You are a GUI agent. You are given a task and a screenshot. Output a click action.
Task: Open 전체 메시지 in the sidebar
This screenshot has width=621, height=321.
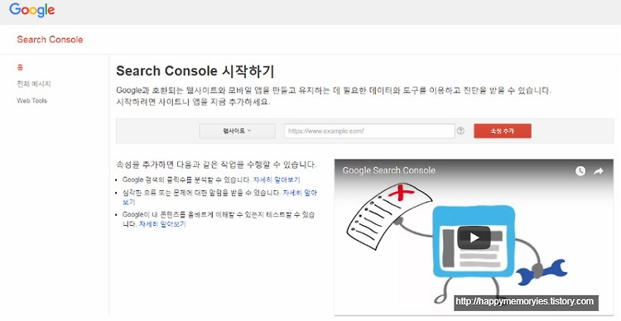pyautogui.click(x=34, y=84)
